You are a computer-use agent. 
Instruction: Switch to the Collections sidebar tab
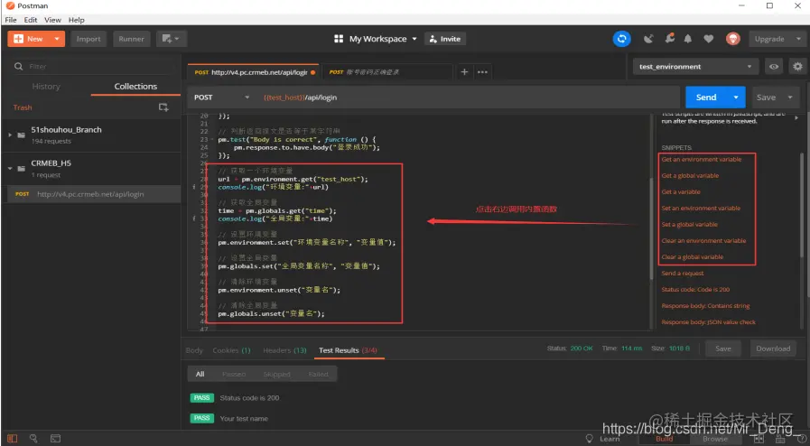coord(135,86)
